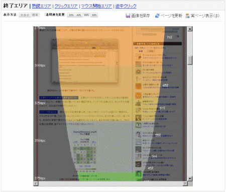The width and height of the screenshot is (226, 192).
Task: Click the vertical scrollbar thumb
Action: coord(190,60)
